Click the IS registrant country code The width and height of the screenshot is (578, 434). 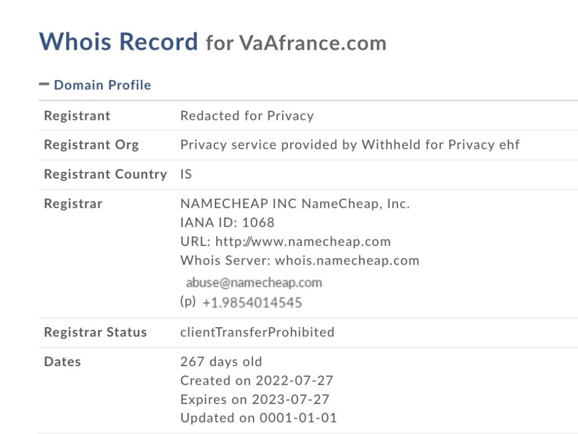(186, 174)
